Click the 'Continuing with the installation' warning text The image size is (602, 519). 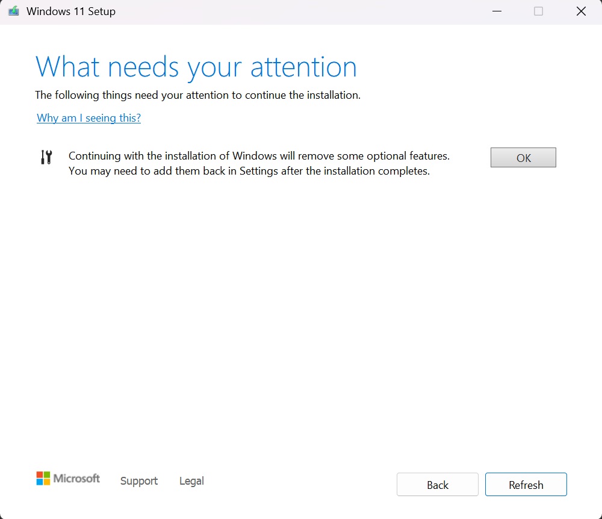259,163
